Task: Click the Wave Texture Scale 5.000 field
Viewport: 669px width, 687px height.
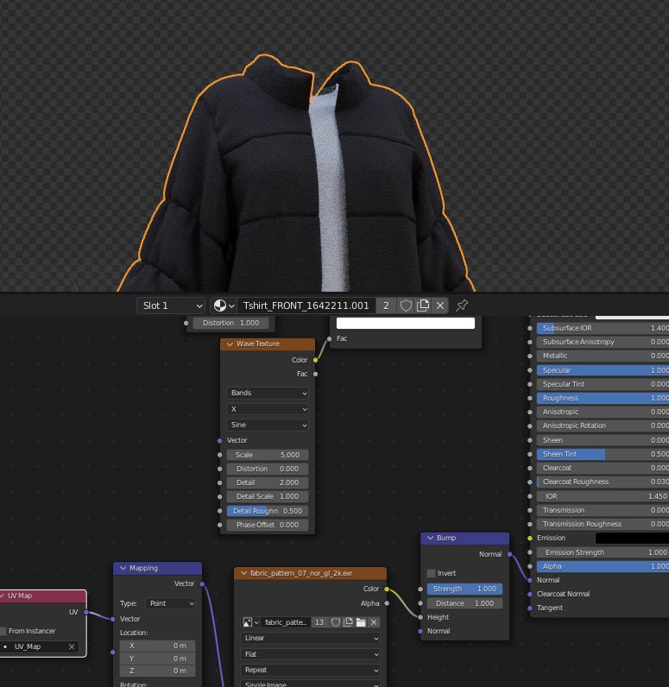Action: 268,455
